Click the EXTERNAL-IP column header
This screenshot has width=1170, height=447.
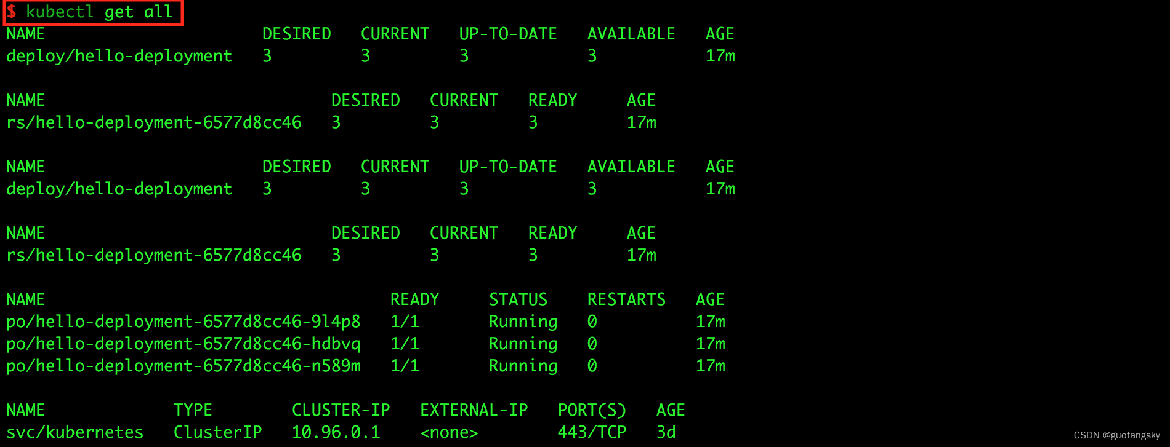(474, 410)
